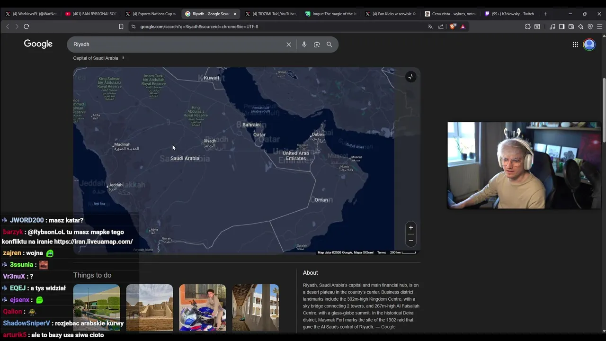The image size is (606, 341).
Task: Switch to the Esports Nations Cup tab
Action: 151,14
